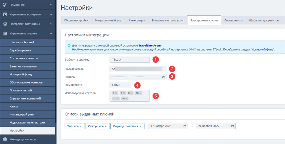Screen dimensions: 285x144
Task: Collapse the Управление отелем sidebar section
Action: [x=51, y=33]
